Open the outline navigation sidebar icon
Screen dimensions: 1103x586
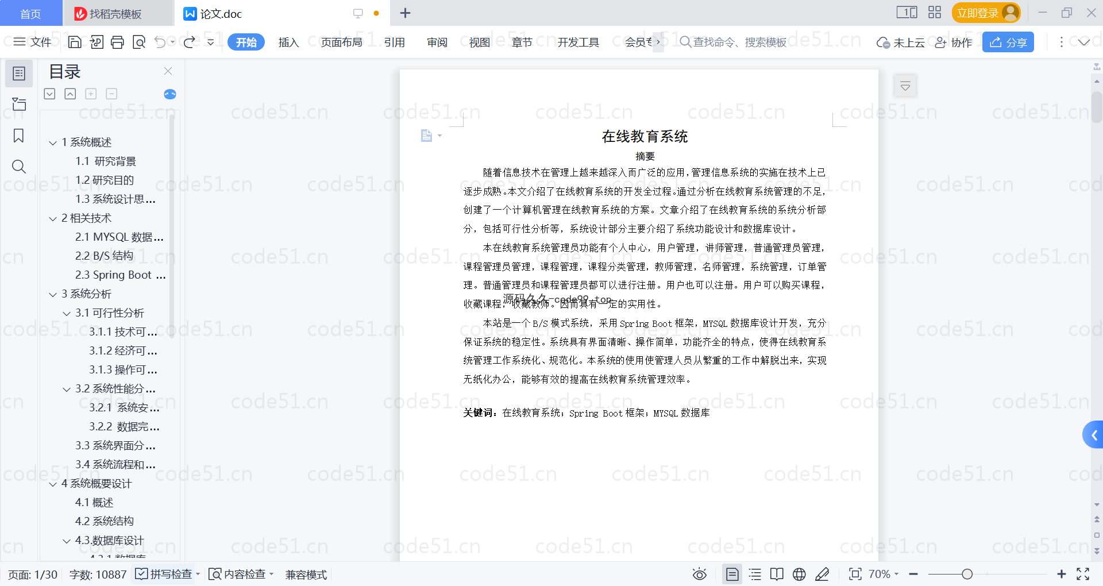coord(19,74)
